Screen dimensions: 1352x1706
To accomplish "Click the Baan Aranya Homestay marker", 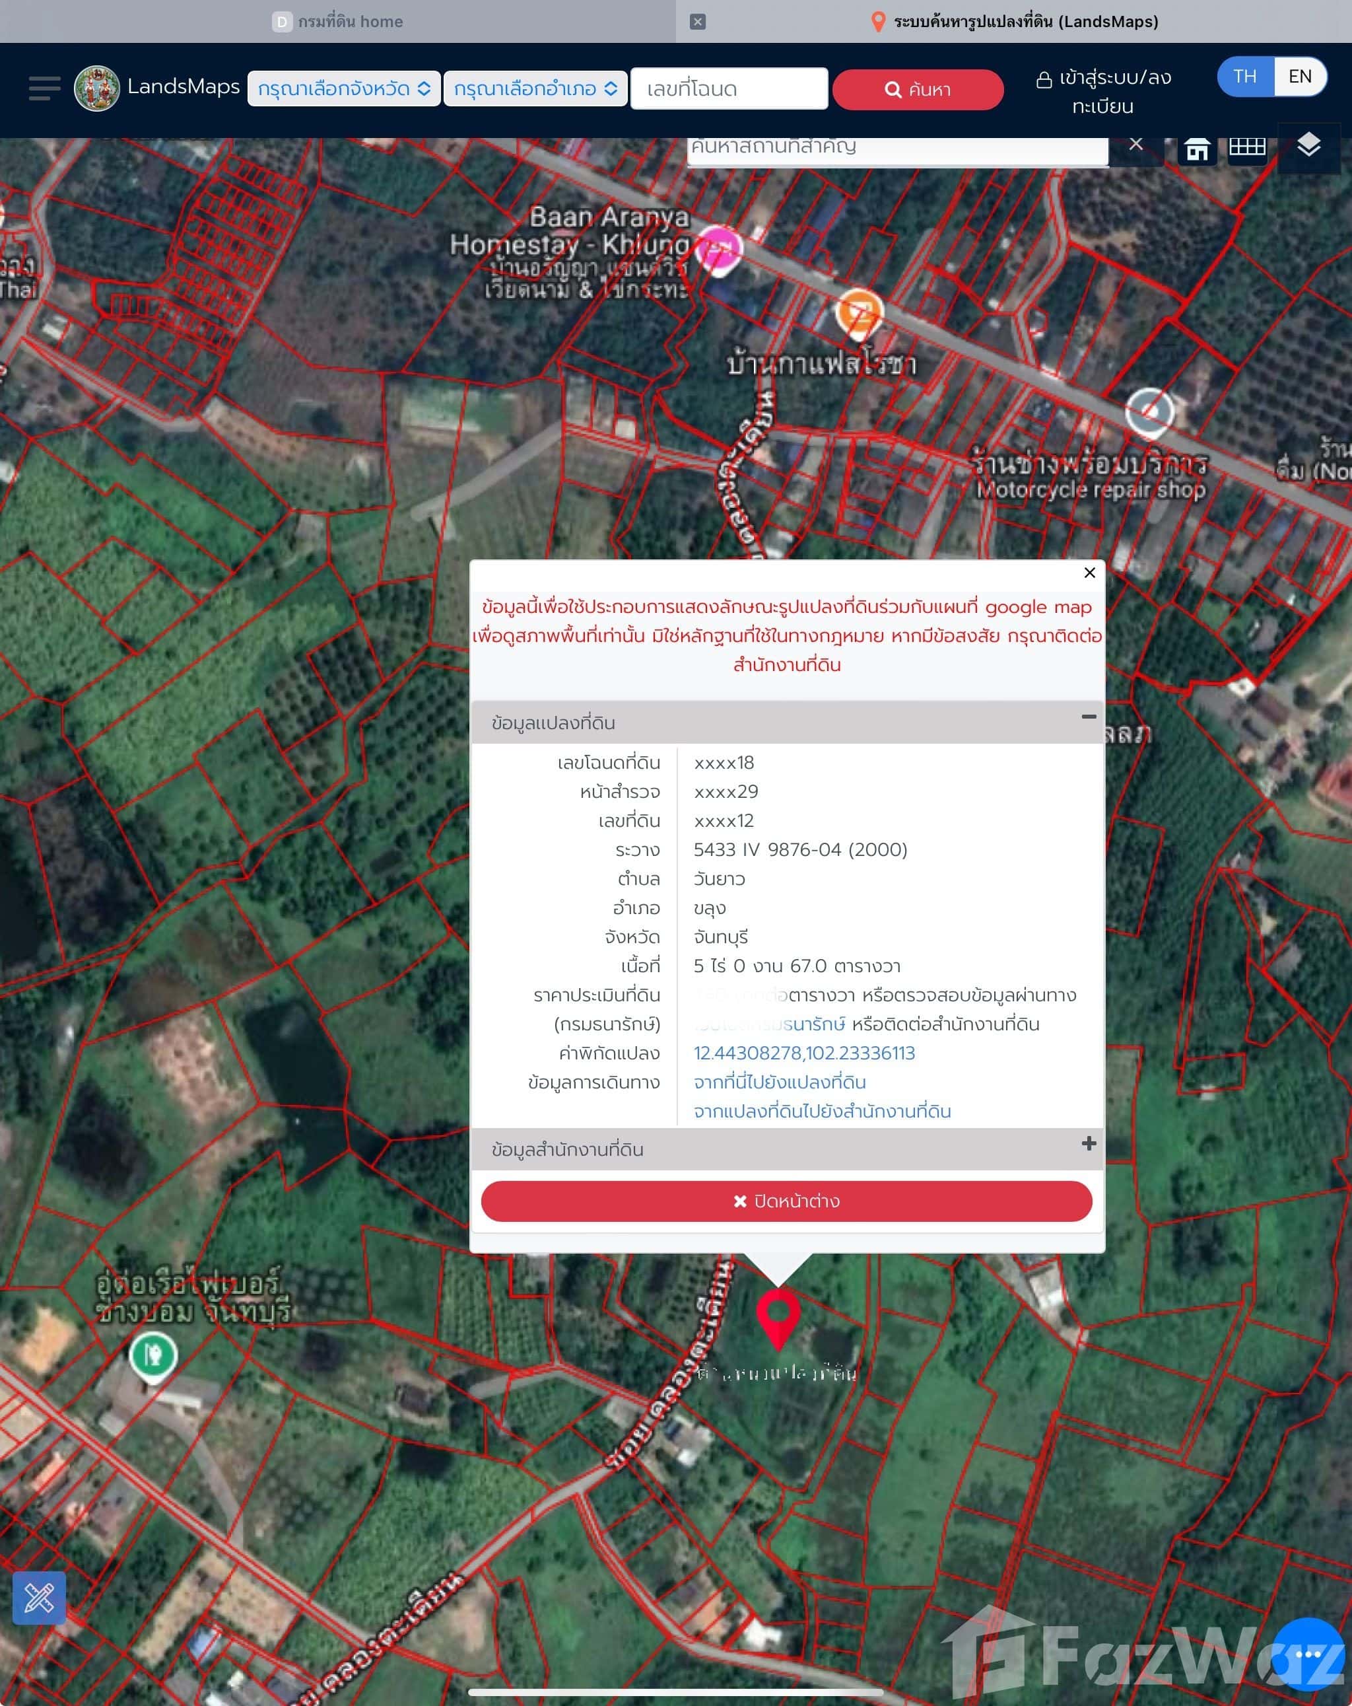I will pos(719,248).
